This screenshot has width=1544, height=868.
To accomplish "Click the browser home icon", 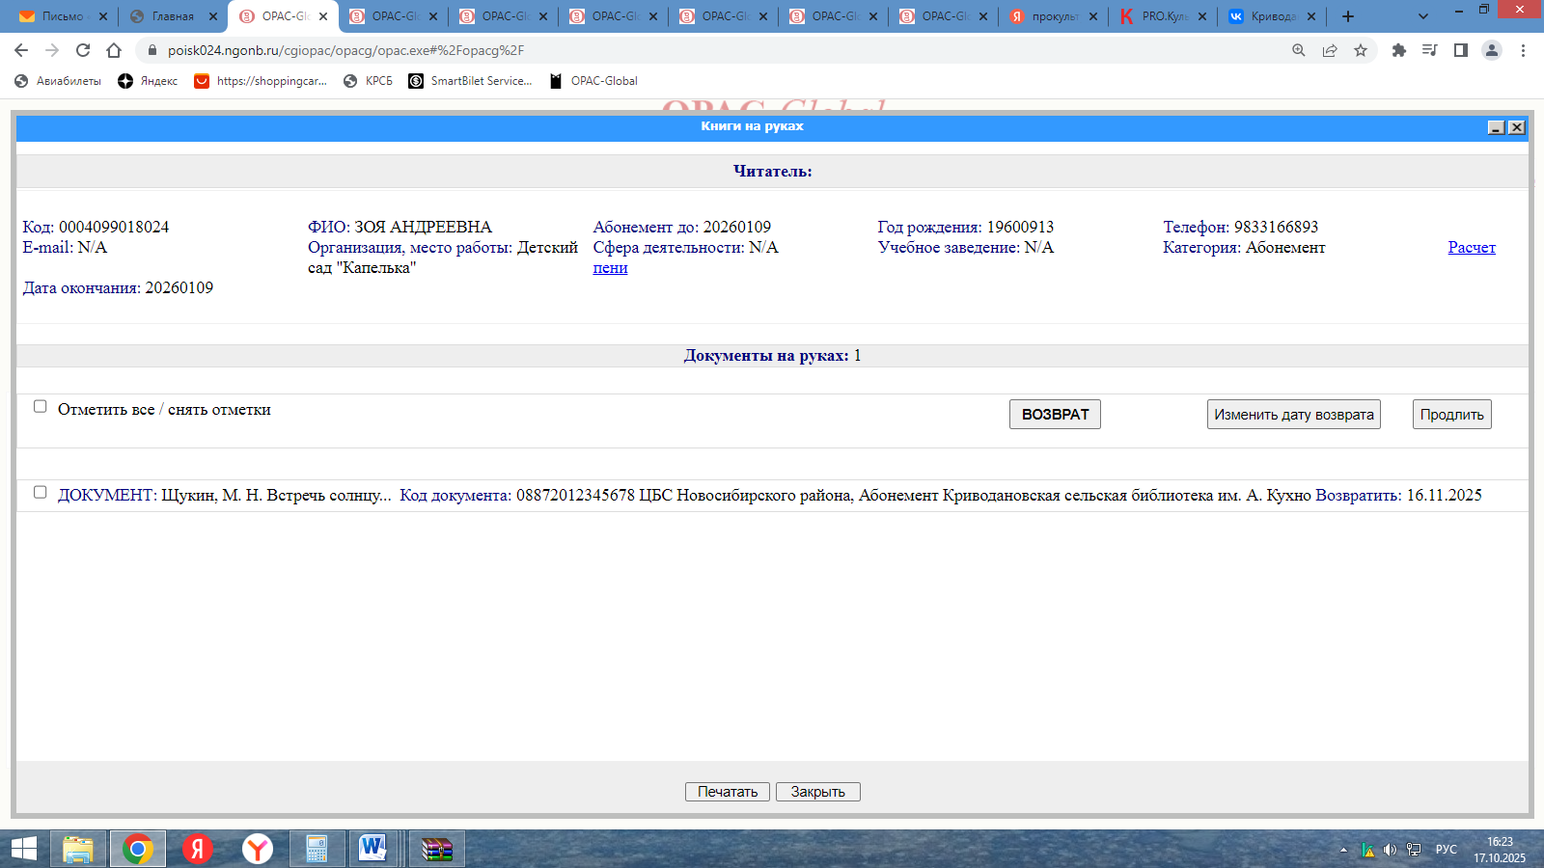I will pos(114,50).
